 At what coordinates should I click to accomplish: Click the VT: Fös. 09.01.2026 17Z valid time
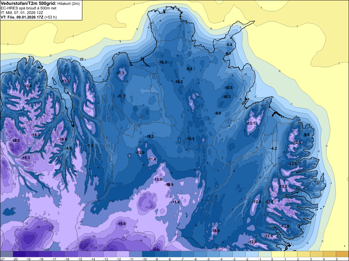[22, 17]
